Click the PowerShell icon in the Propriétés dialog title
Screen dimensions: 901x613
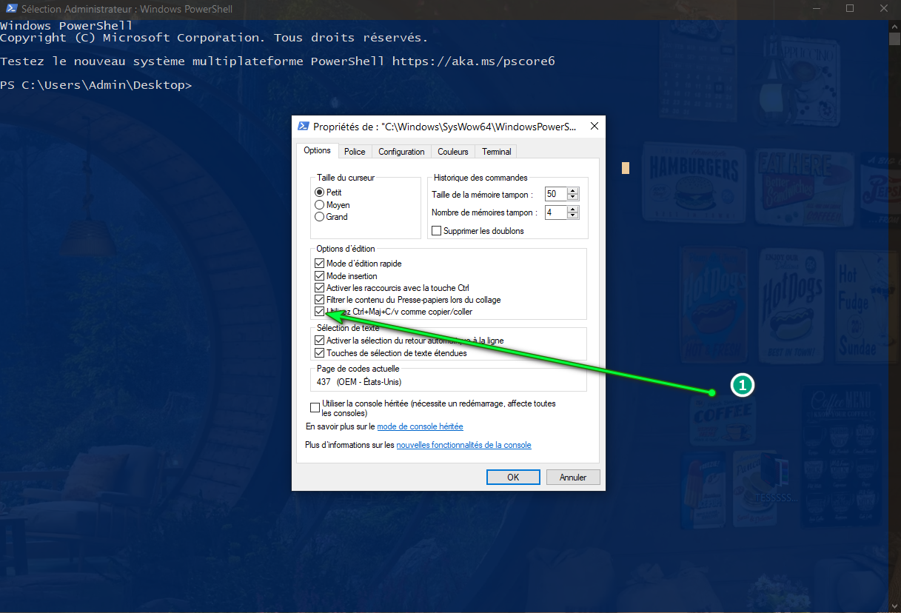click(x=304, y=127)
